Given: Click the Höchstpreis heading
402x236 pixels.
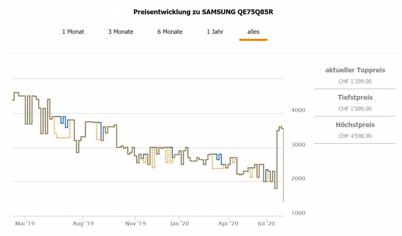Looking at the screenshot, I should (355, 125).
